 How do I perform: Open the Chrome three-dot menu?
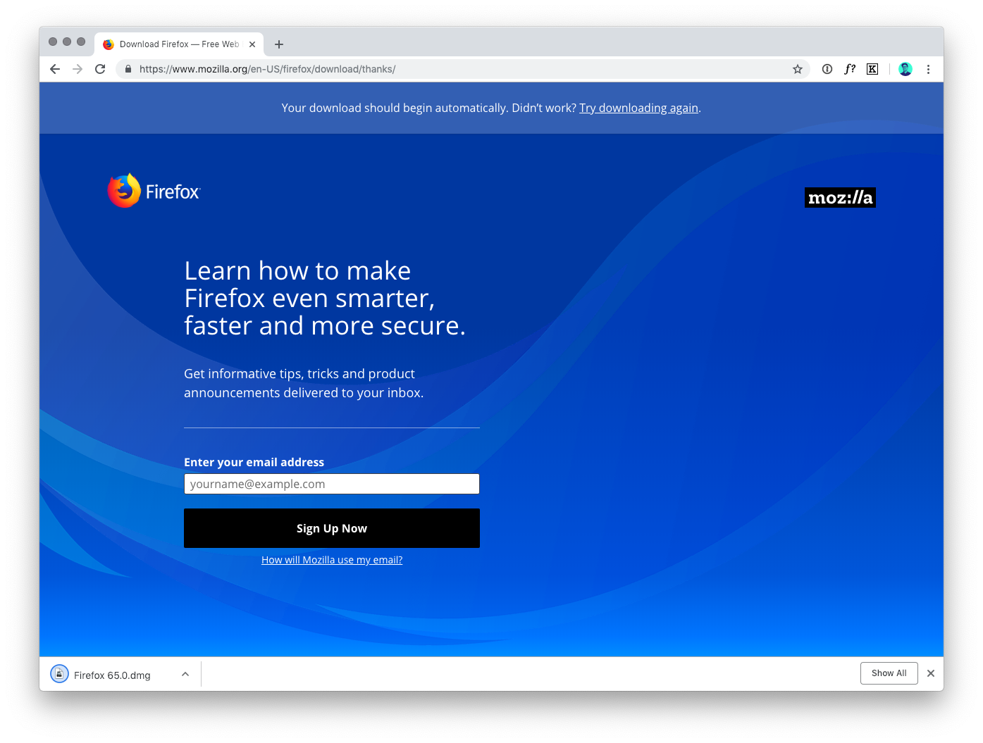(x=928, y=69)
